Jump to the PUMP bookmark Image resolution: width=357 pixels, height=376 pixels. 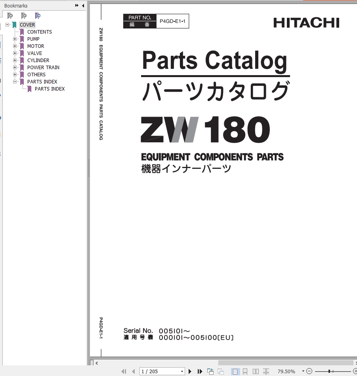33,39
